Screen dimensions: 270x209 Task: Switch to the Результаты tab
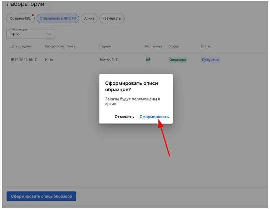112,19
